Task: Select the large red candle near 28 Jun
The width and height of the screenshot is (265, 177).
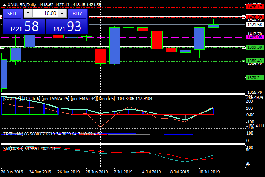Action: [x=100, y=56]
